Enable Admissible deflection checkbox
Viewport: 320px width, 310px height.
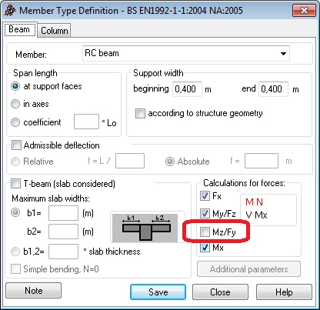coord(16,145)
